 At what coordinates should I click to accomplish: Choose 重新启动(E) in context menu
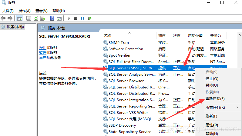pos(215,99)
